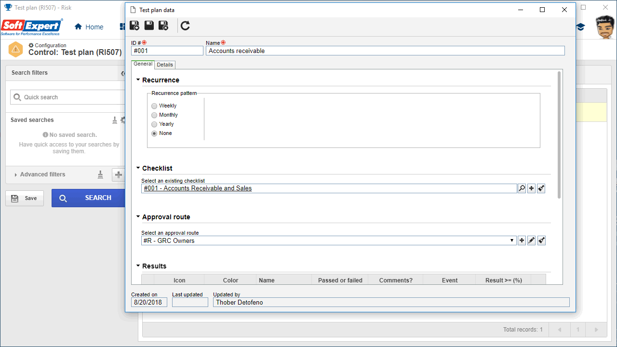Screen dimensions: 617x347
Task: Collapse the Approval route section
Action: click(138, 217)
